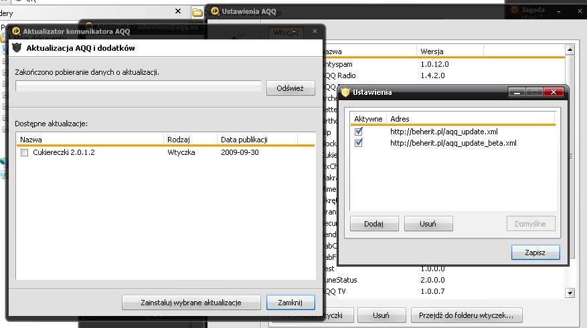Click the shield icon in the Ustawienia title bar

(345, 92)
